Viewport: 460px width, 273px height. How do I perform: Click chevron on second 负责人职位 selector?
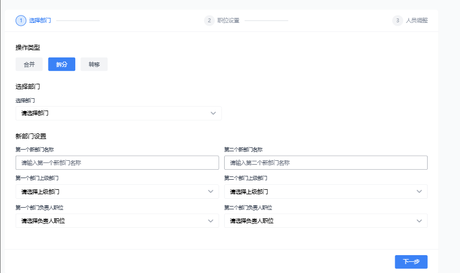419,221
